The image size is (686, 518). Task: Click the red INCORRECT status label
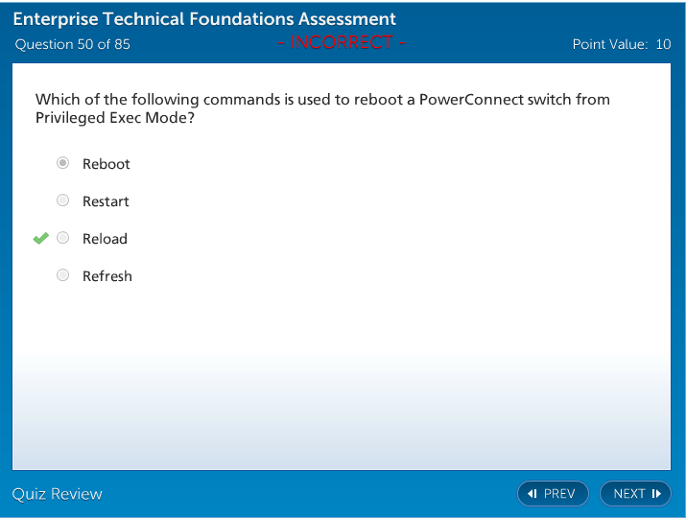pos(342,42)
